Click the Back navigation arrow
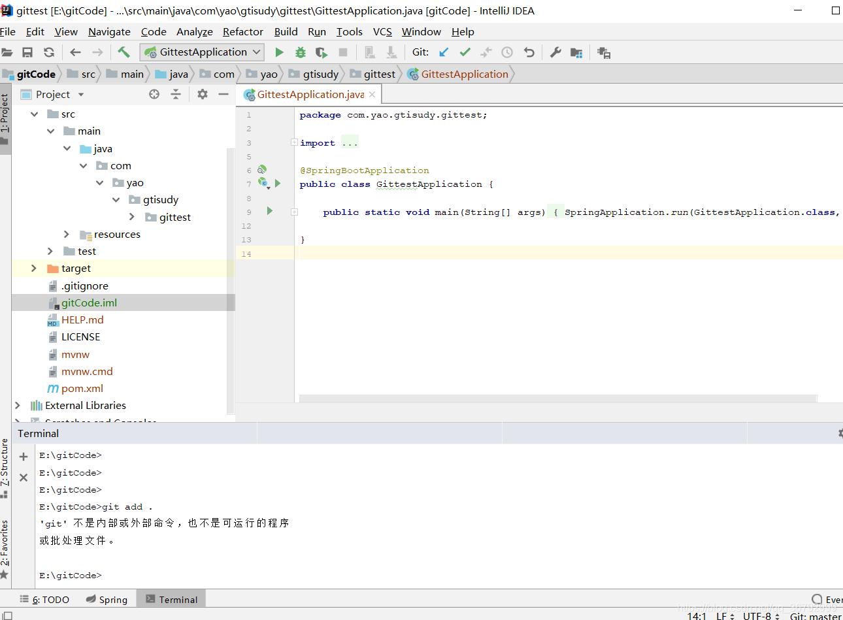This screenshot has height=620, width=843. [76, 52]
